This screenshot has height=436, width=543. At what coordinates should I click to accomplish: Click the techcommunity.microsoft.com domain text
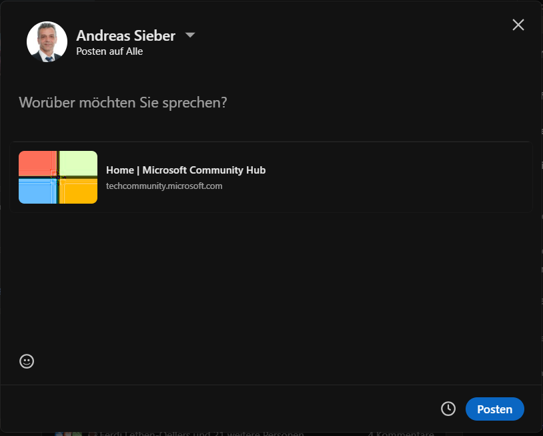pyautogui.click(x=164, y=186)
